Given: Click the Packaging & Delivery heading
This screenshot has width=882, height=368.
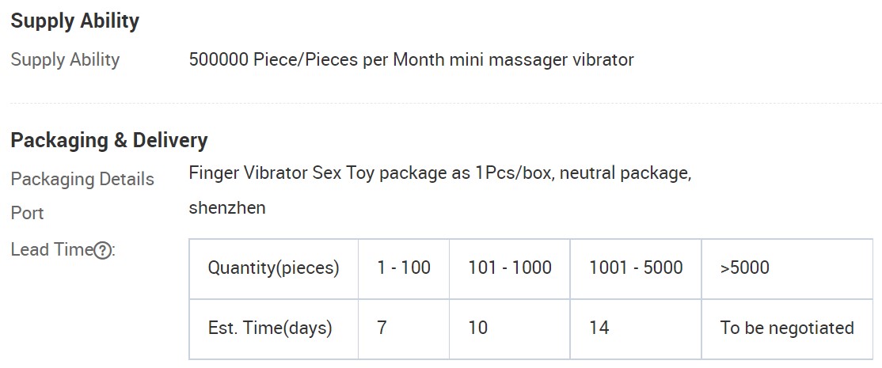Looking at the screenshot, I should pos(109,140).
